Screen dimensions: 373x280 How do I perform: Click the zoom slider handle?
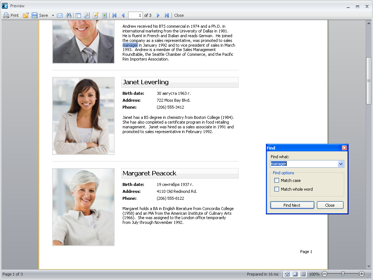[x=342, y=274]
